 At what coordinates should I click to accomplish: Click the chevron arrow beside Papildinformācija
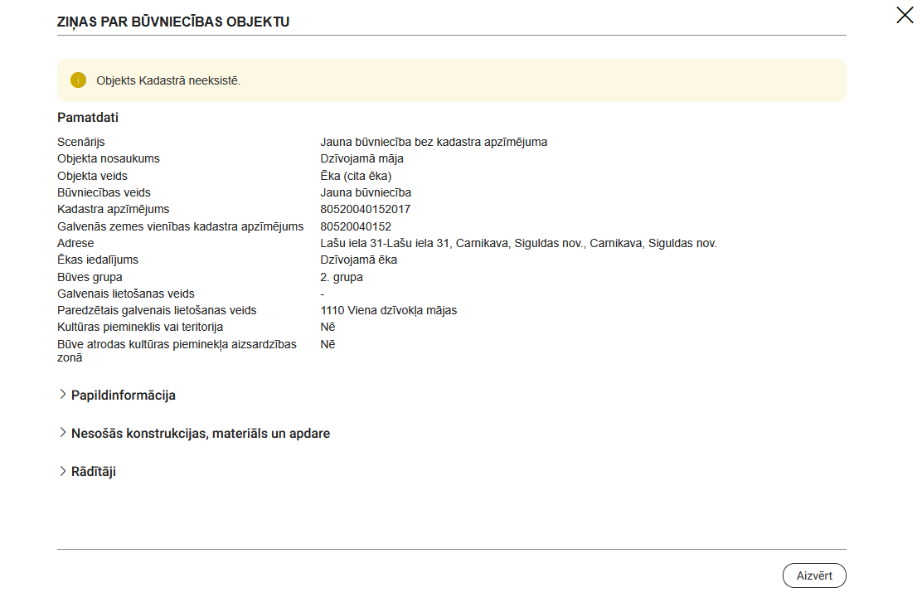(63, 395)
